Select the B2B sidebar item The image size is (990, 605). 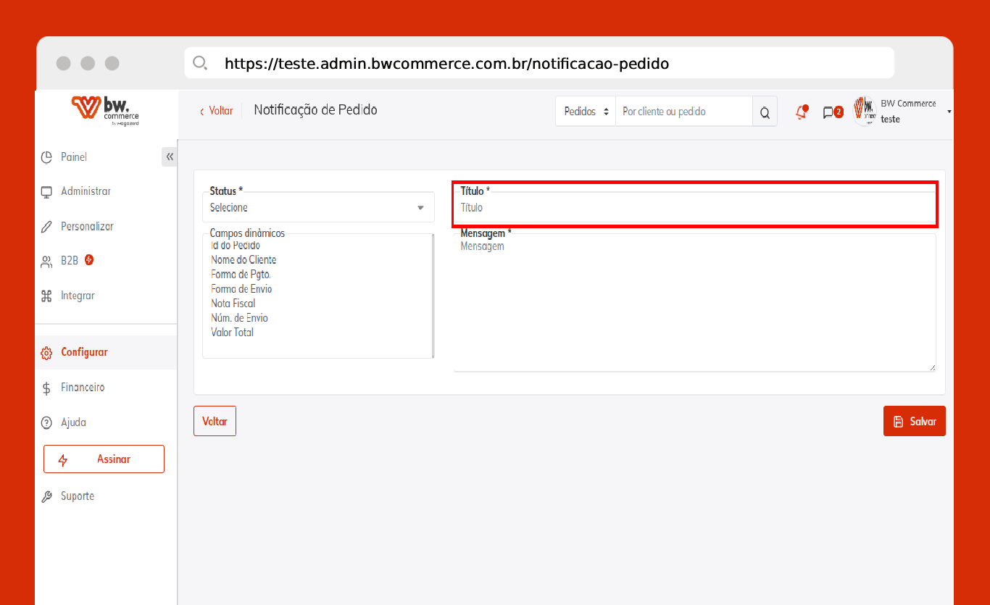click(x=70, y=260)
